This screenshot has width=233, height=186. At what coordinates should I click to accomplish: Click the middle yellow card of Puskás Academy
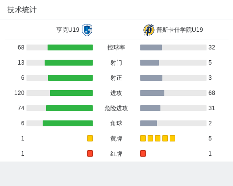click(x=157, y=138)
